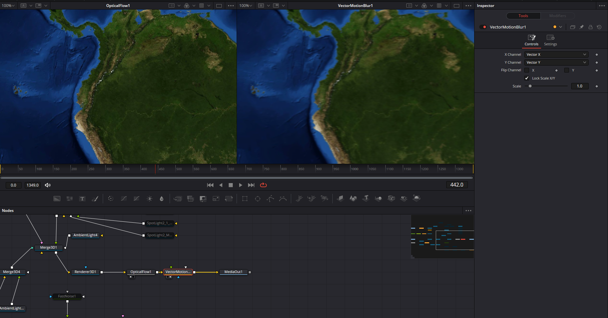Switch to the Tools tab in the Inspector
The width and height of the screenshot is (608, 318).
coord(523,16)
